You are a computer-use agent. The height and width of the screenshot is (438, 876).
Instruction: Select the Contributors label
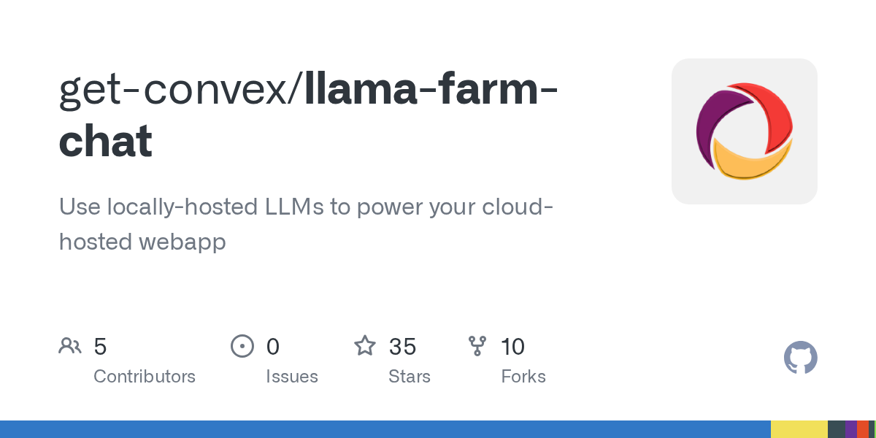coord(145,377)
